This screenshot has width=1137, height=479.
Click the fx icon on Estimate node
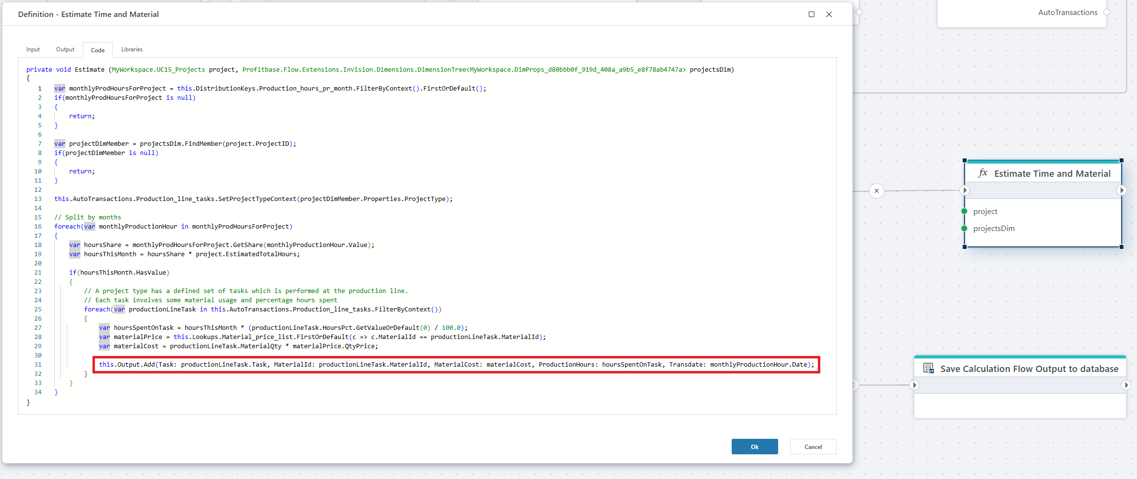click(983, 173)
